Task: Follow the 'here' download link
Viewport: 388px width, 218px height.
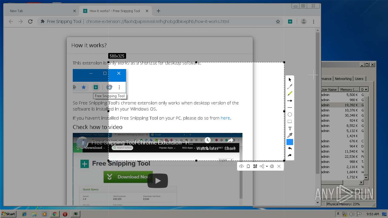Action: 225,118
